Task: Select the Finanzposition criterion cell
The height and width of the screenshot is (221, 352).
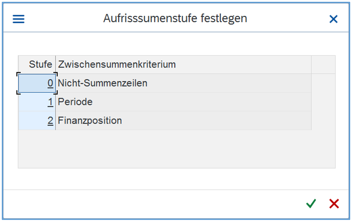Action: point(90,121)
